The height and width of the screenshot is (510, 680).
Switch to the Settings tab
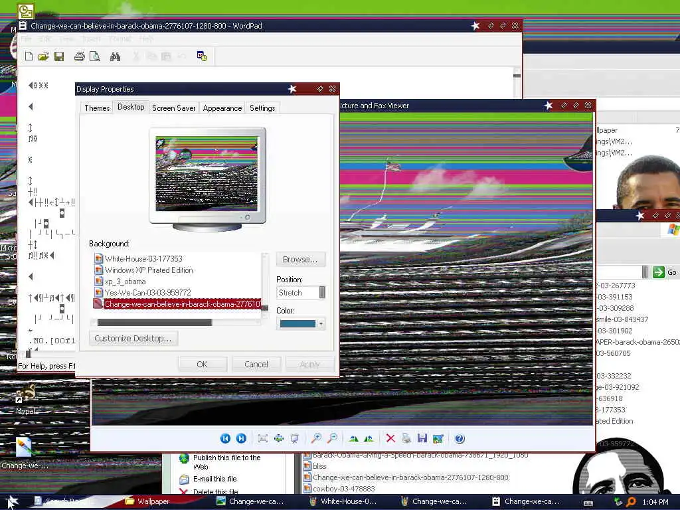[262, 108]
